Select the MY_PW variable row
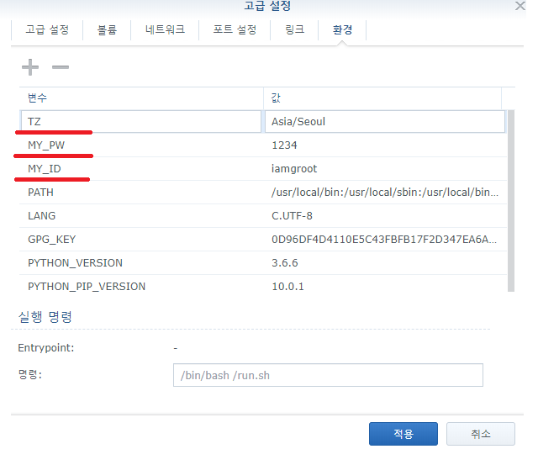The image size is (538, 449). click(x=140, y=145)
